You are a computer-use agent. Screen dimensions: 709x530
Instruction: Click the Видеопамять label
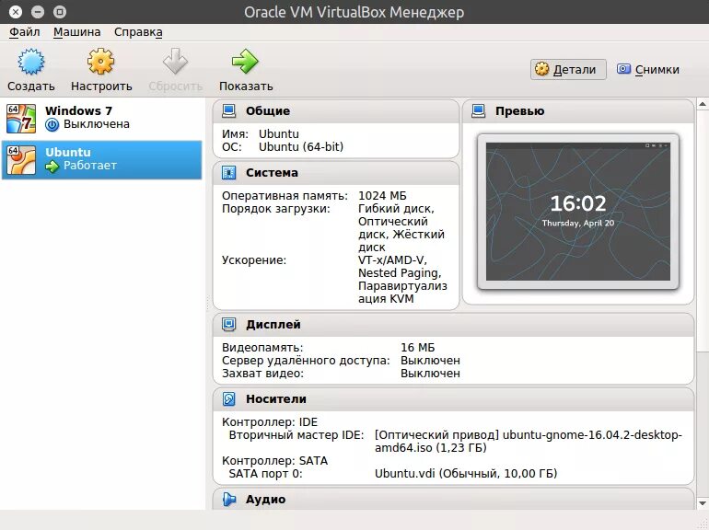(262, 348)
